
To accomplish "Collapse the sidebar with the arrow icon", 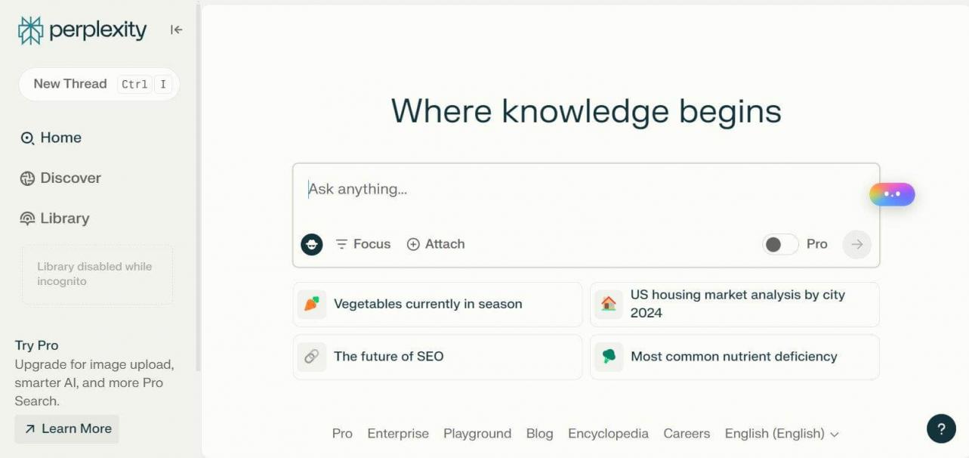I will point(177,29).
